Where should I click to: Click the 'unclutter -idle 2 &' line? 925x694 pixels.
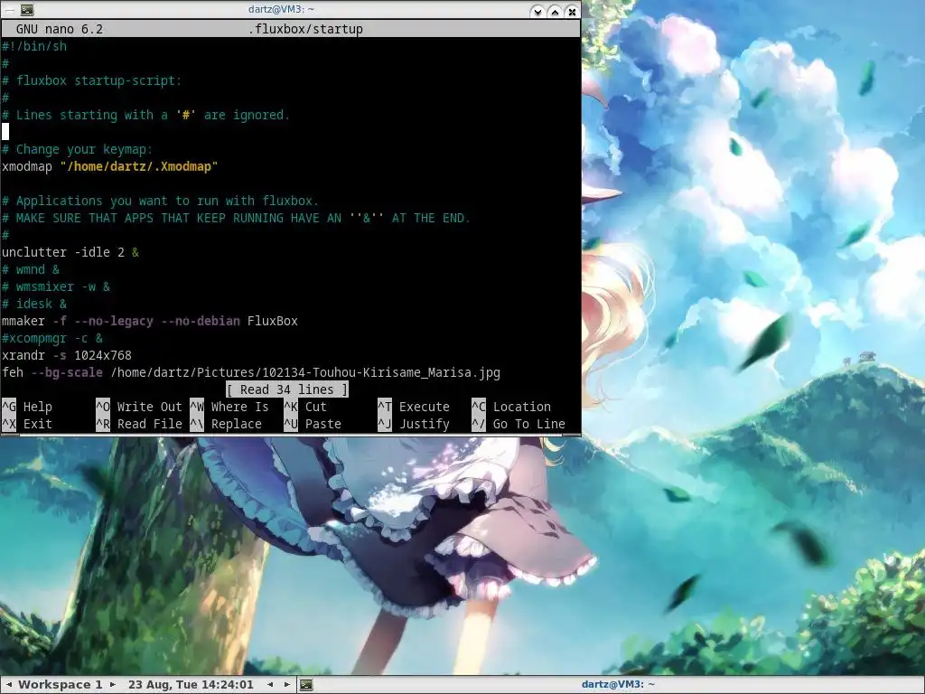[x=70, y=252]
